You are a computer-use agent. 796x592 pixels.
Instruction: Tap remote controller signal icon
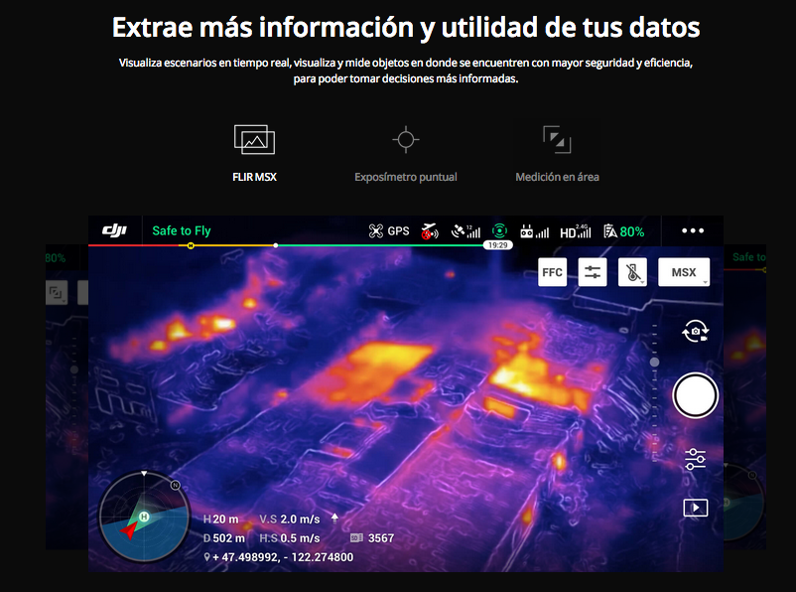[x=535, y=231]
